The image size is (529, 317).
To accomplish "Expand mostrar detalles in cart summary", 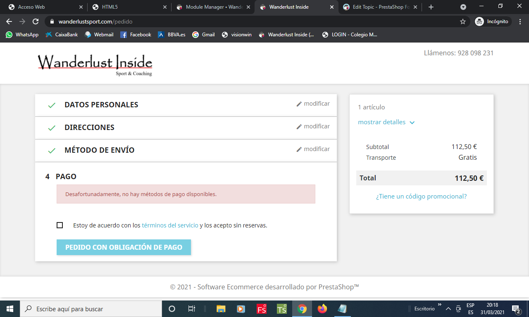I will coord(386,122).
